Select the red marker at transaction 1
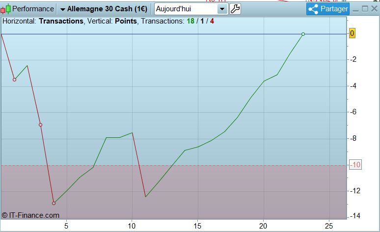Screen dimensions: 380x232 (15, 79)
